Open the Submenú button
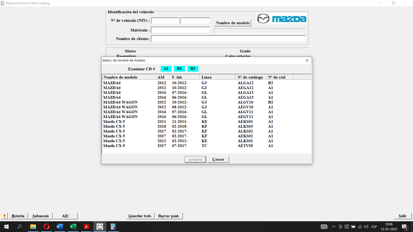Screen dimensions: 413x232 41,216
